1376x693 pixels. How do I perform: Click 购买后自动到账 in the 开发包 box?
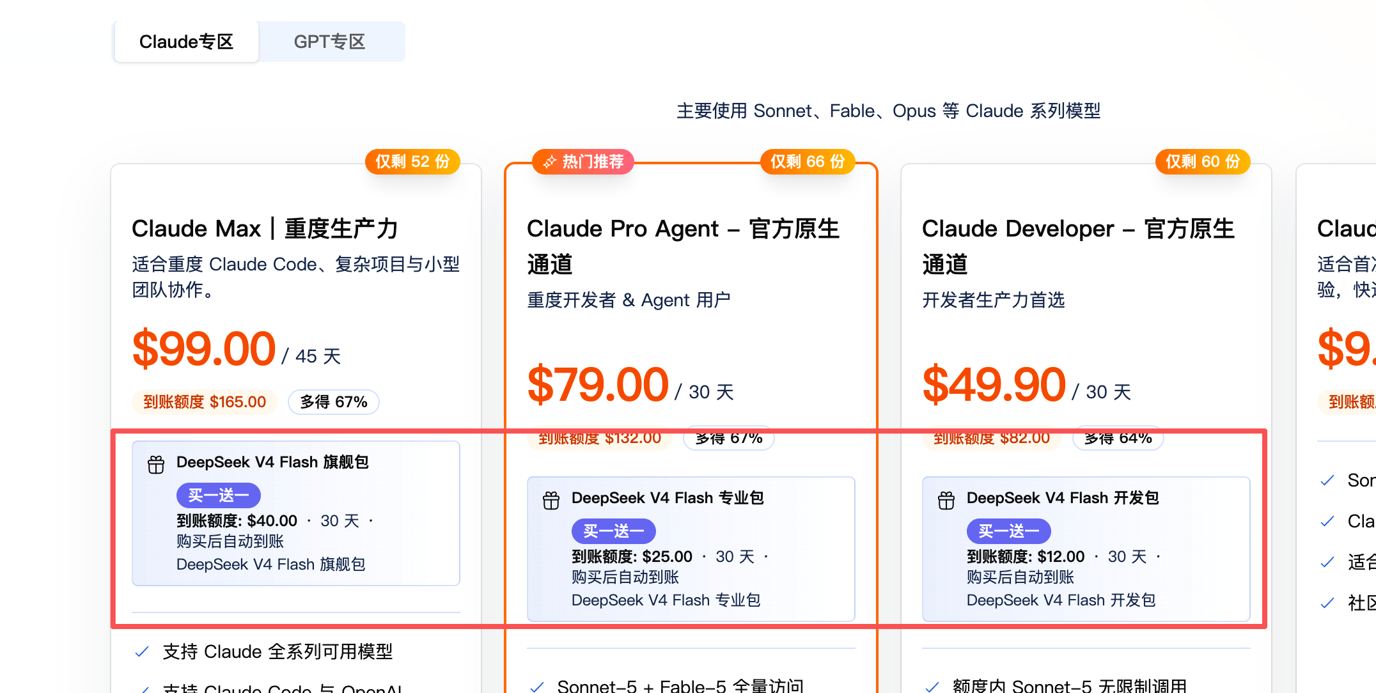1020,577
